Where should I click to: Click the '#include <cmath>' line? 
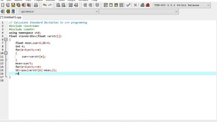pyautogui.click(x=22, y=29)
